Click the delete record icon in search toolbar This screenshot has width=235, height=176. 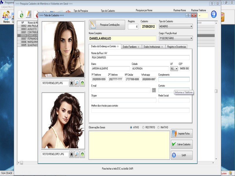click(x=36, y=14)
